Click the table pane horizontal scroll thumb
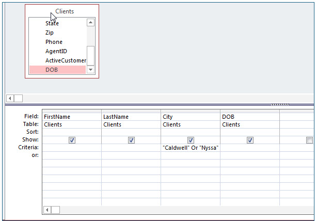 [19, 99]
